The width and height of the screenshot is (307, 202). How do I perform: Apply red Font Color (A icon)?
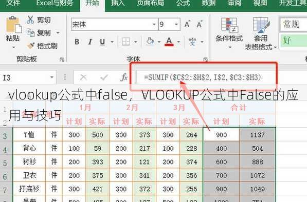(169, 42)
